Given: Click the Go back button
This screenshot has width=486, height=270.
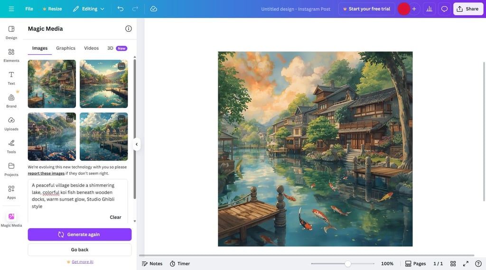Looking at the screenshot, I should (80, 250).
